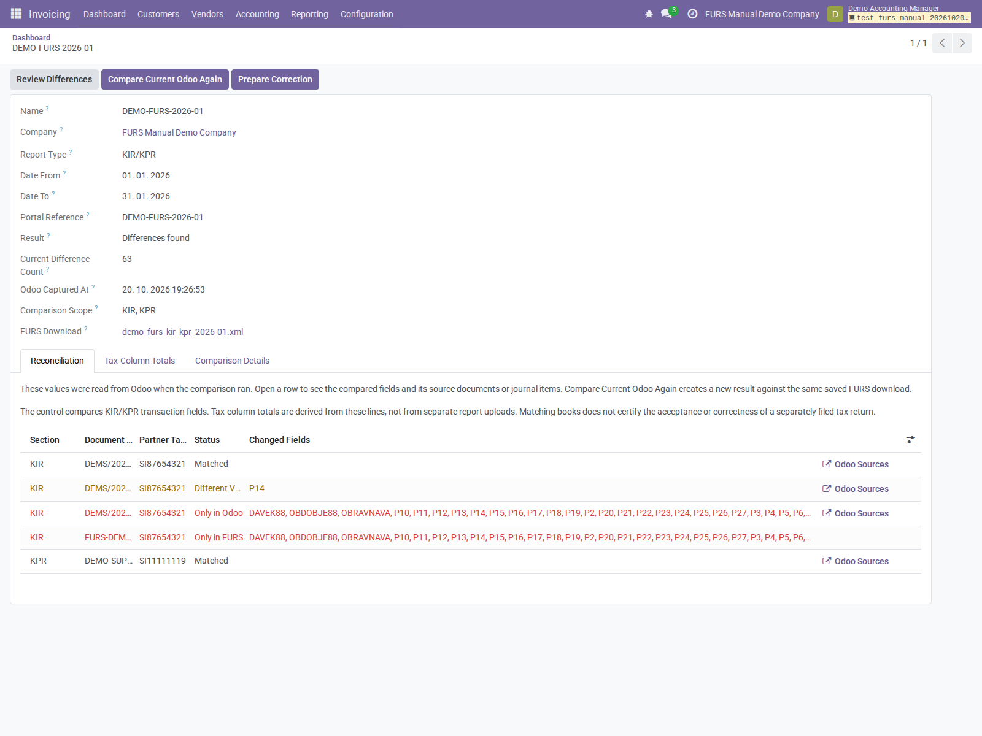
Task: Click the Differences found result value
Action: pos(156,238)
